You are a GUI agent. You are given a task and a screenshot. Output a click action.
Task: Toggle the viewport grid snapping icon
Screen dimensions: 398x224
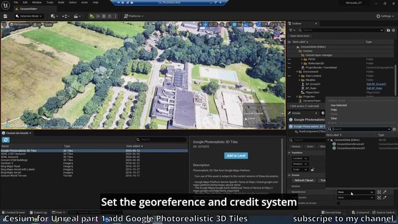click(x=234, y=25)
